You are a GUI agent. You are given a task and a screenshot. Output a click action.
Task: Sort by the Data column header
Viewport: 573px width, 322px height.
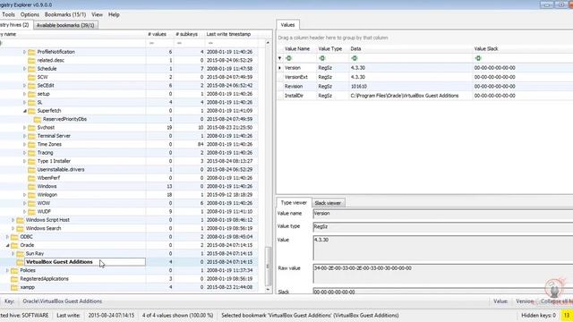click(355, 48)
